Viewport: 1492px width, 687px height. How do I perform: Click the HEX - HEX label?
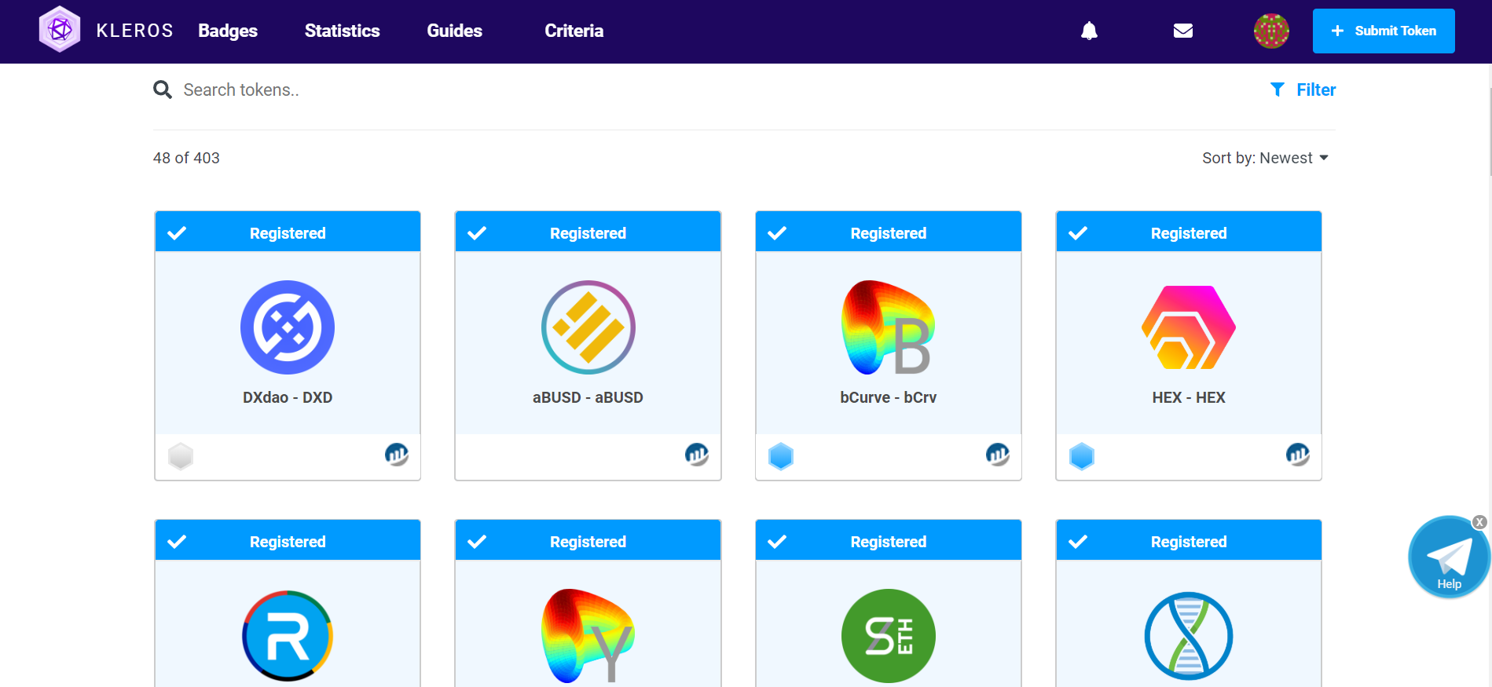point(1189,397)
